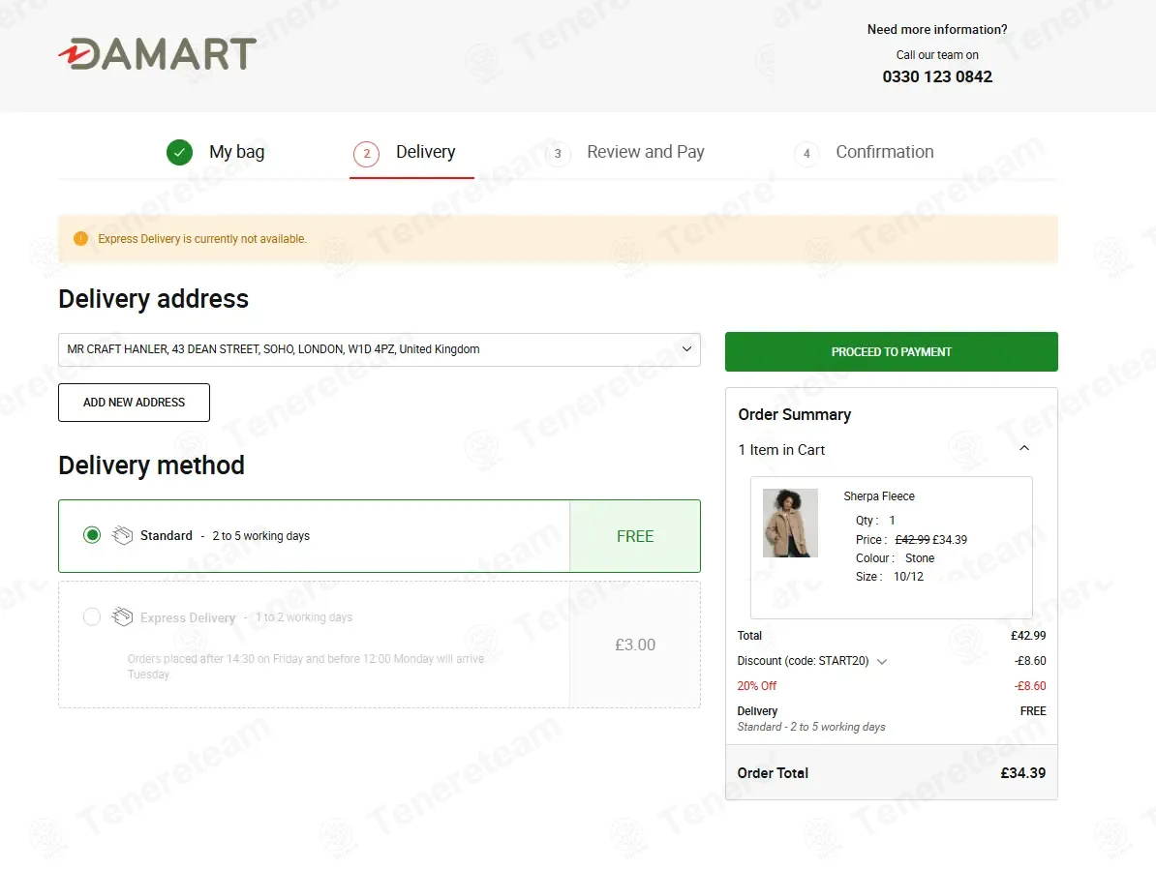Open the Review and Pay step
1156x870 pixels.
tap(646, 152)
